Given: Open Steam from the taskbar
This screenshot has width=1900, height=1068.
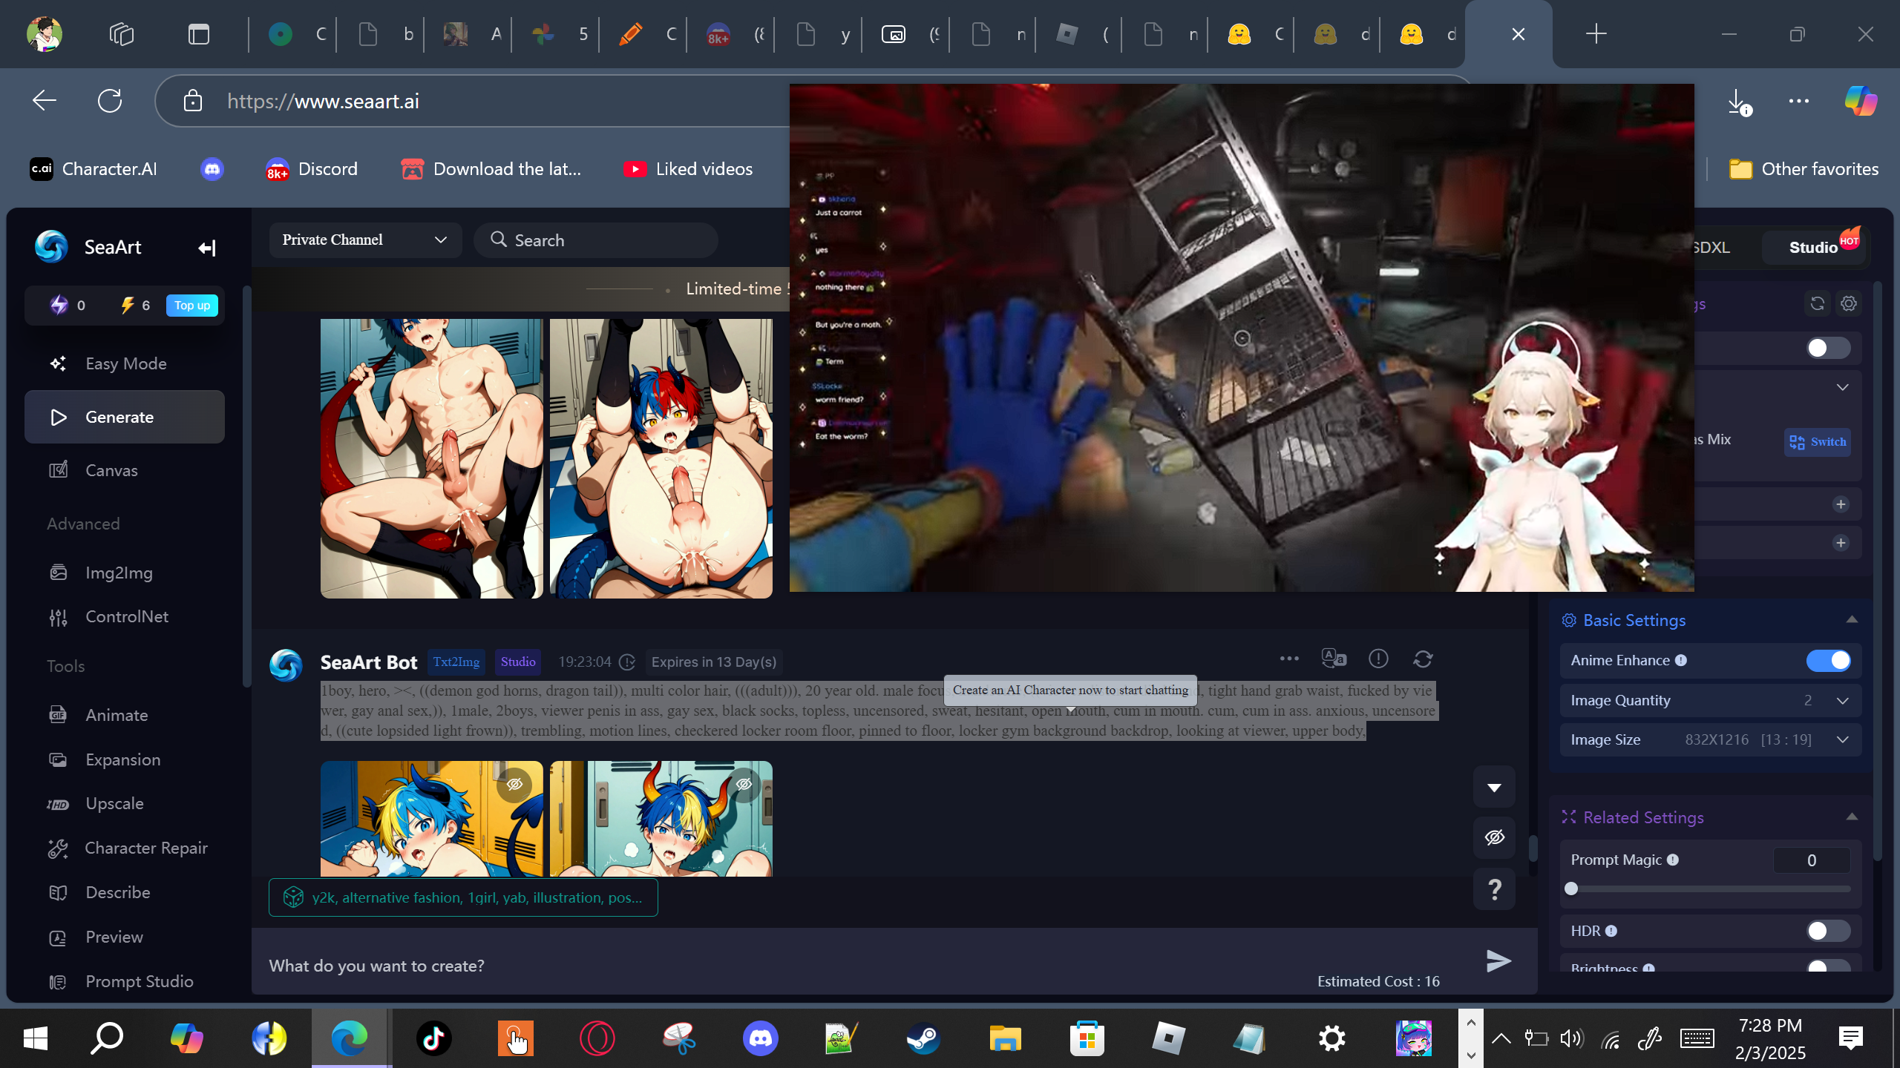Looking at the screenshot, I should pos(923,1038).
